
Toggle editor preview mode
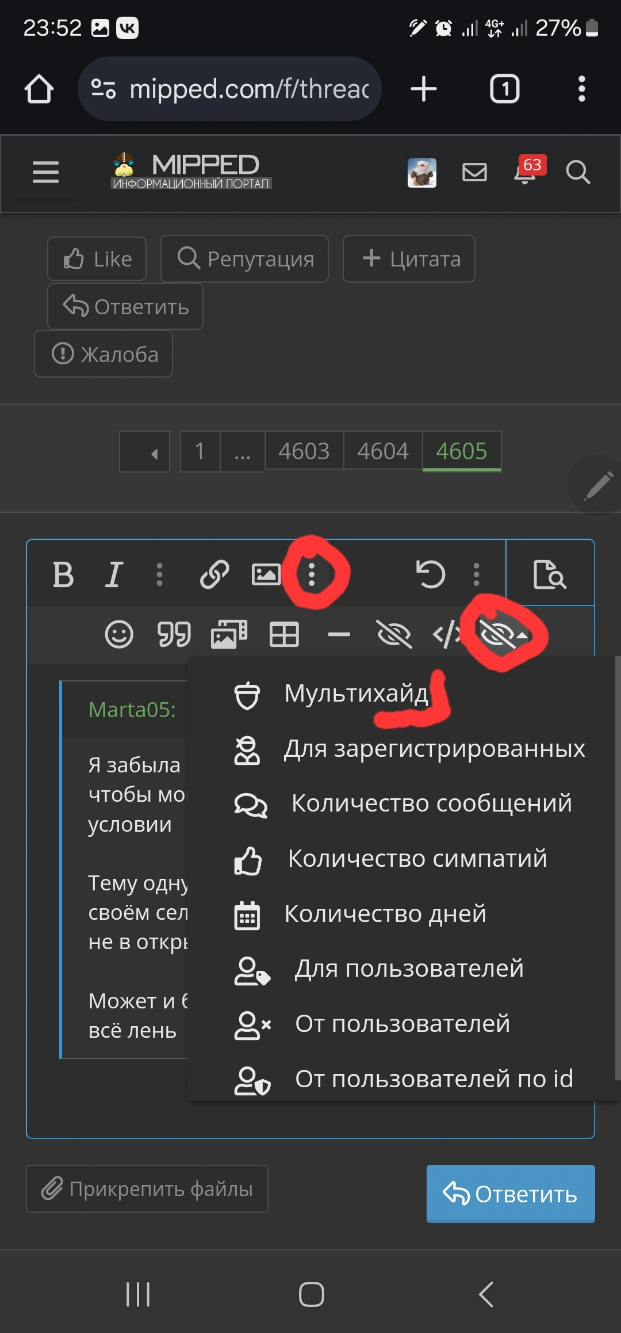(x=550, y=574)
